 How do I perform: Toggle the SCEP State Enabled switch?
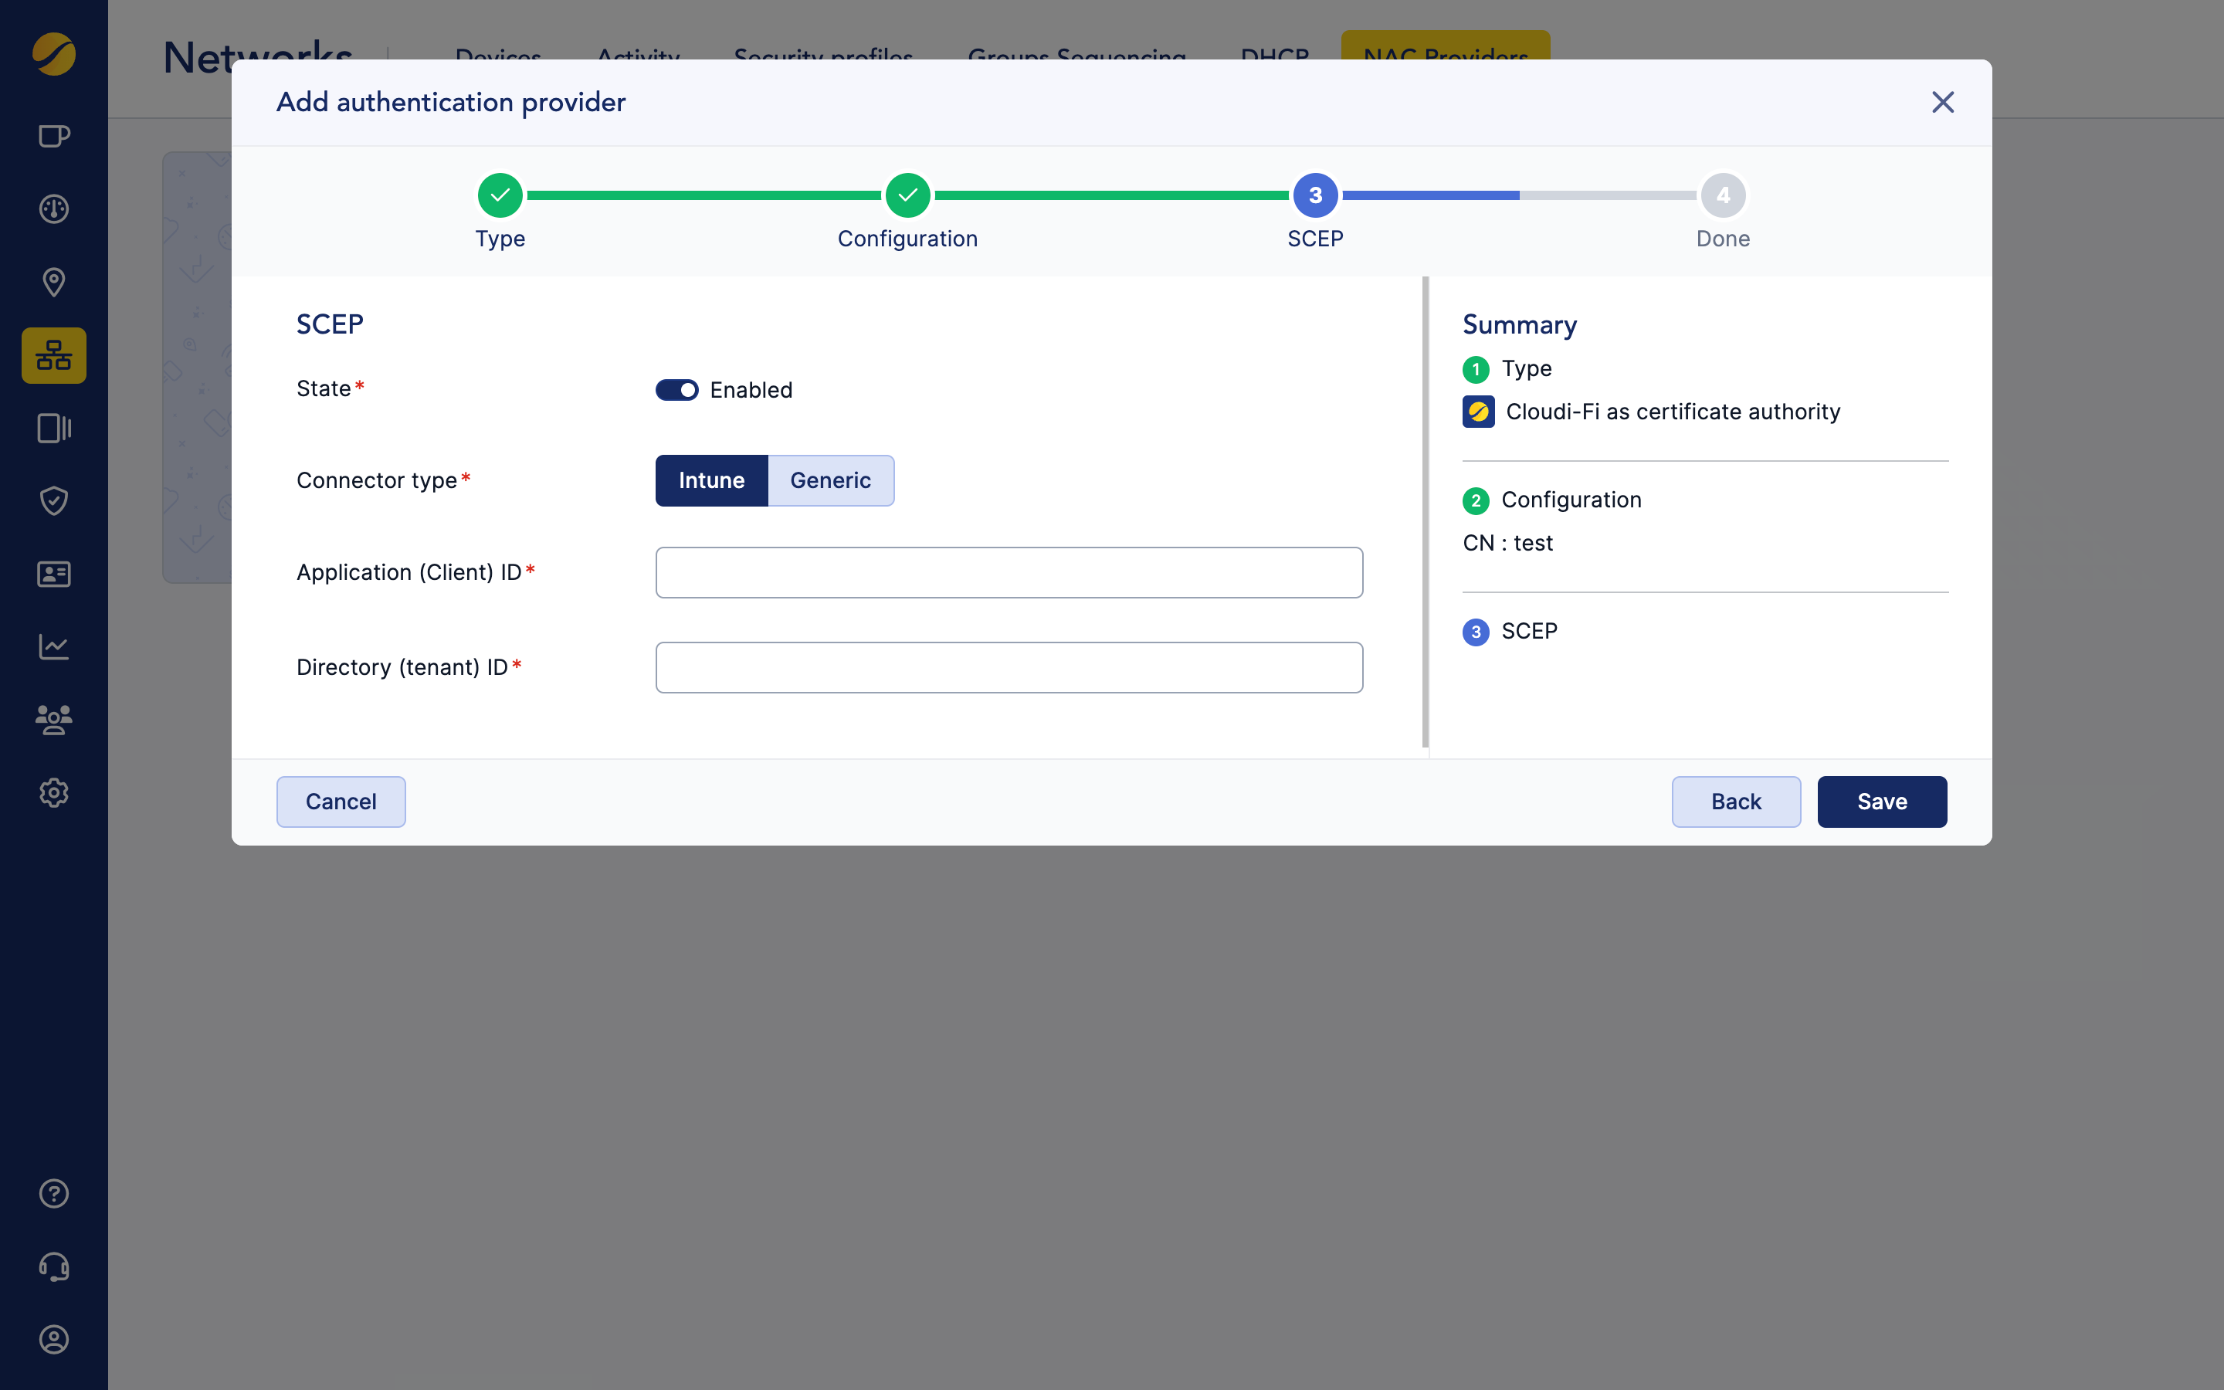(676, 390)
